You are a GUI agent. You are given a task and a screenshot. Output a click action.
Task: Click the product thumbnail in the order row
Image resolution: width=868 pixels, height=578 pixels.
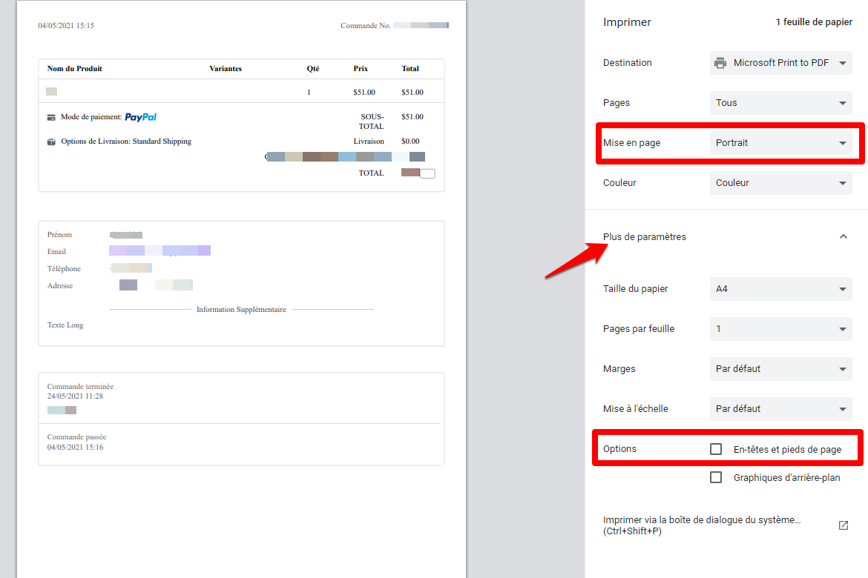51,92
